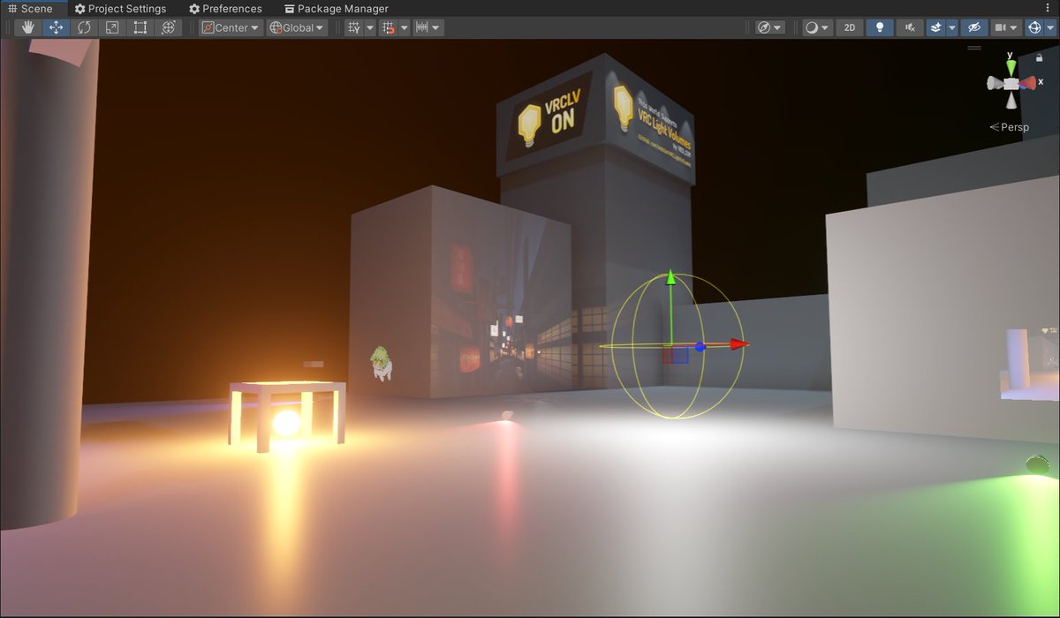Click the green Y move arrow handle
This screenshot has width=1060, height=618.
pyautogui.click(x=670, y=278)
